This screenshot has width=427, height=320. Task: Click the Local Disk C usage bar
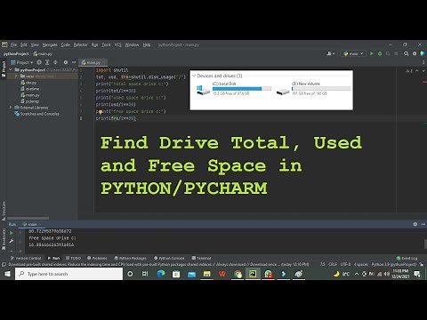click(x=242, y=89)
